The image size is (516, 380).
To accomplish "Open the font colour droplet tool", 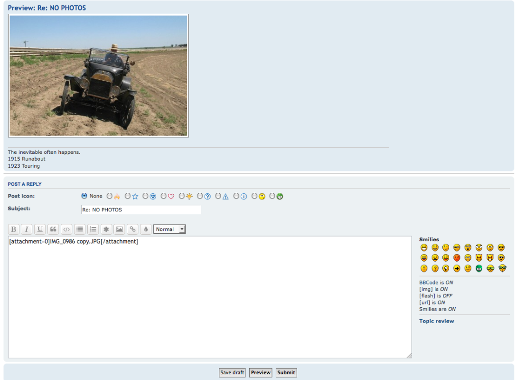I will 146,229.
